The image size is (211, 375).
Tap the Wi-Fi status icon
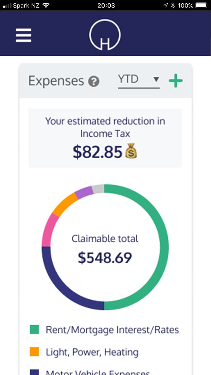pos(46,5)
